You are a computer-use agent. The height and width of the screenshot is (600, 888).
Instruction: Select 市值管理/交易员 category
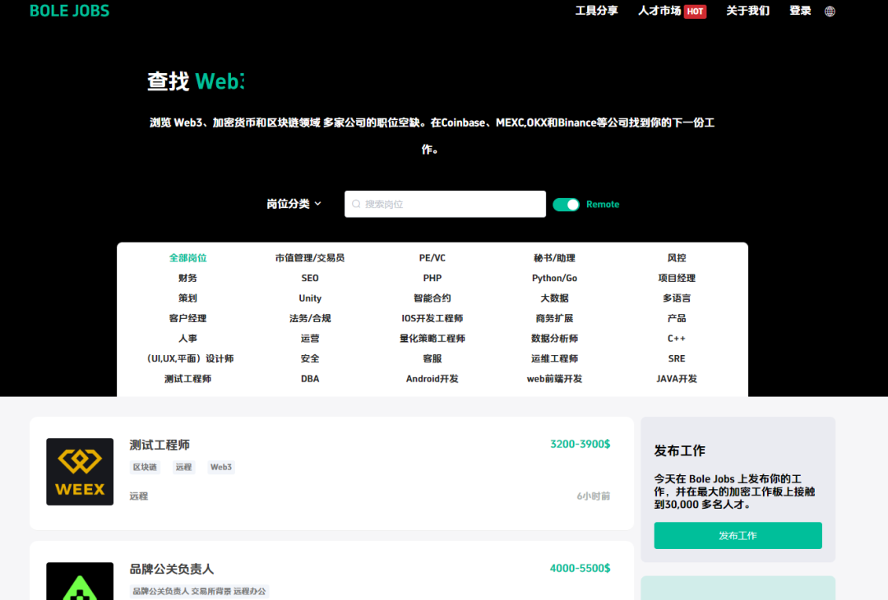[x=310, y=258]
